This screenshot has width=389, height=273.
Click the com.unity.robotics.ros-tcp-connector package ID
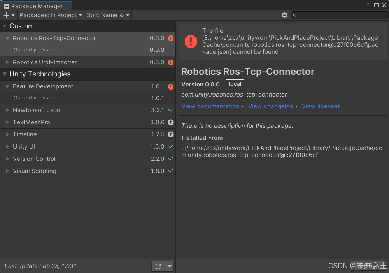pyautogui.click(x=234, y=95)
